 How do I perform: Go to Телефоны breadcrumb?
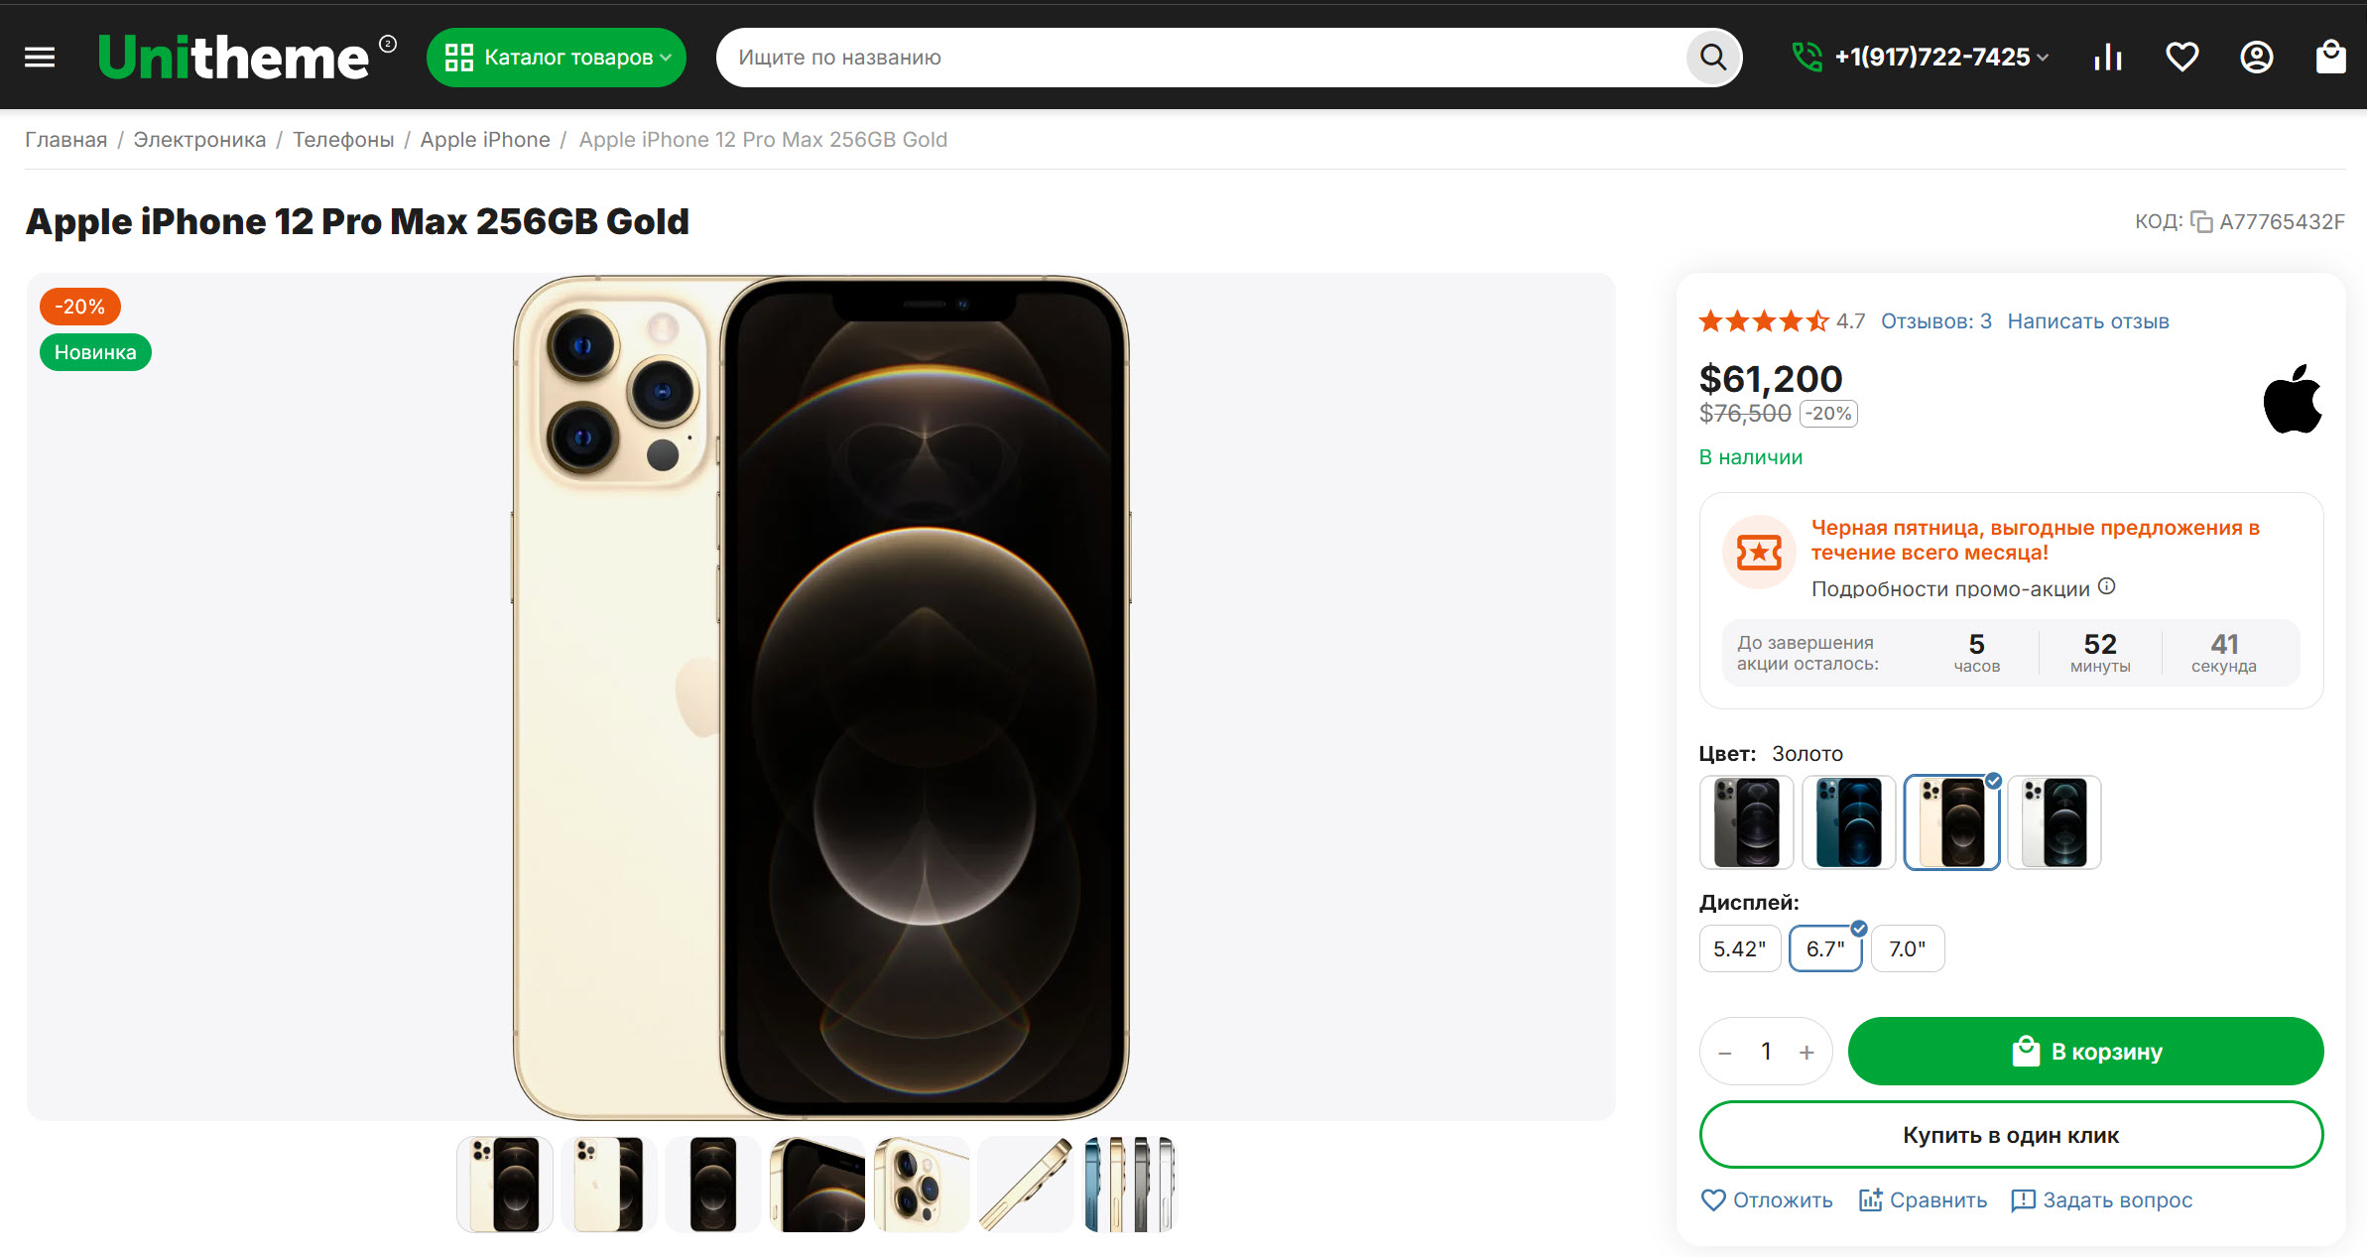[x=343, y=140]
